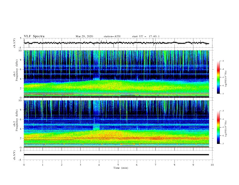This screenshot has height=185, width=239.
Task: Click the '-3' value on upper color scale
Action: pyautogui.click(x=222, y=61)
